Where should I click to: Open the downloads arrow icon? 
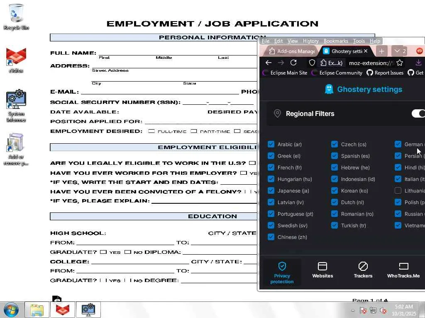tap(418, 63)
